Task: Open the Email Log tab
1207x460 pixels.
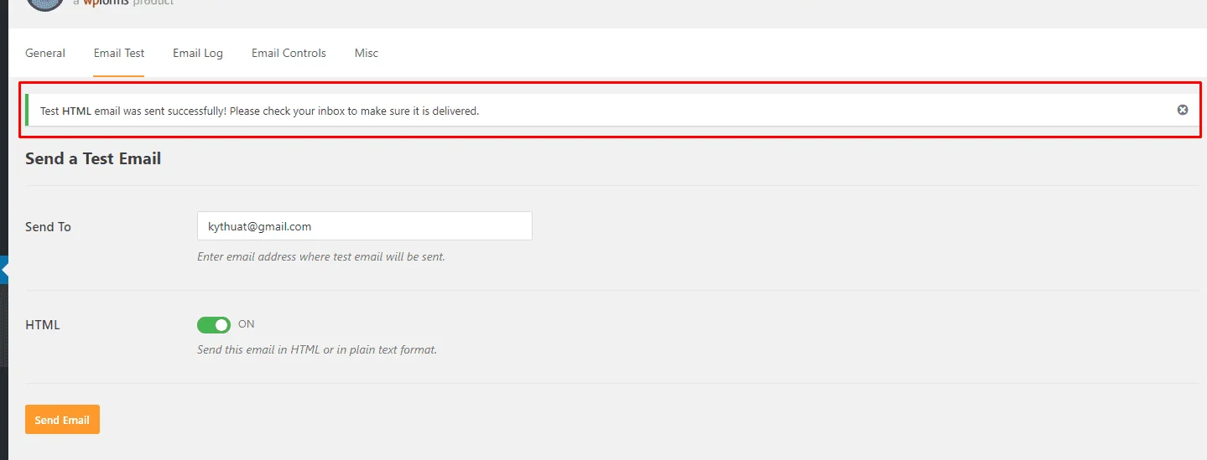Action: tap(198, 53)
